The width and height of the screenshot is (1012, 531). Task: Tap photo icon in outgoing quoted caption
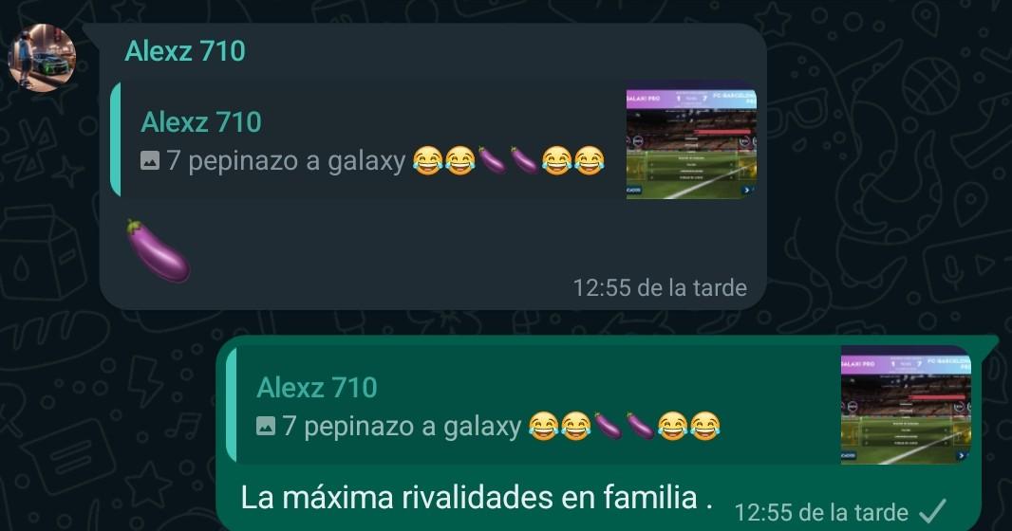coord(266,426)
